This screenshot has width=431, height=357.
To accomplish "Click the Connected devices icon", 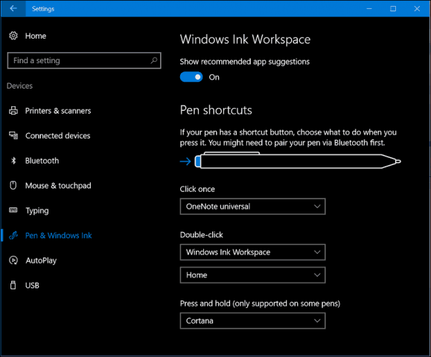I will point(13,135).
